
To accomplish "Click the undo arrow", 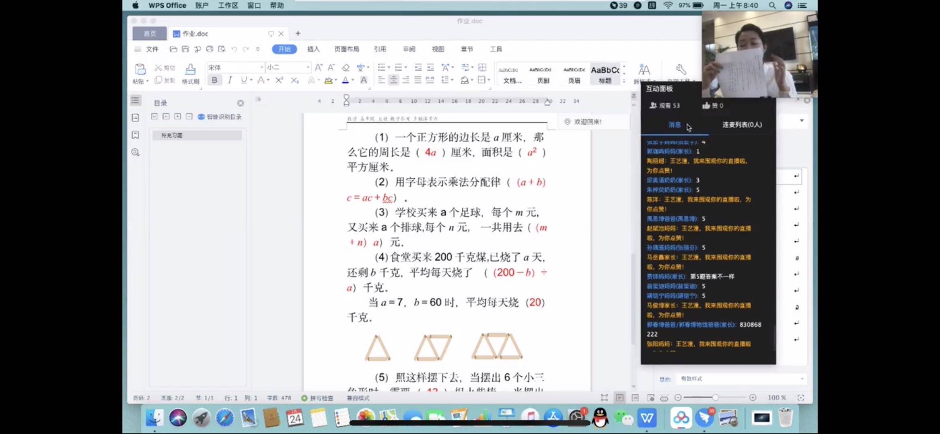I will tap(234, 49).
